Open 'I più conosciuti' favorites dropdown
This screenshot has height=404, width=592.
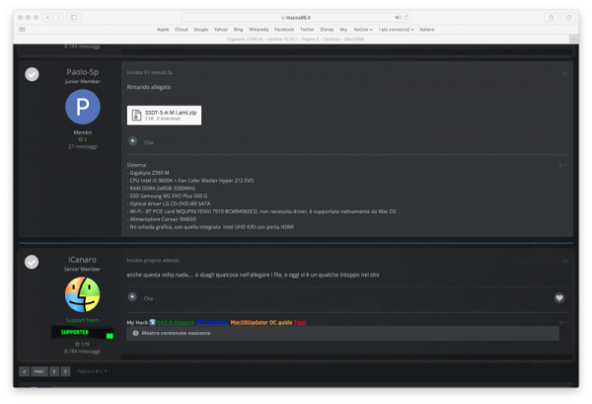pos(396,30)
